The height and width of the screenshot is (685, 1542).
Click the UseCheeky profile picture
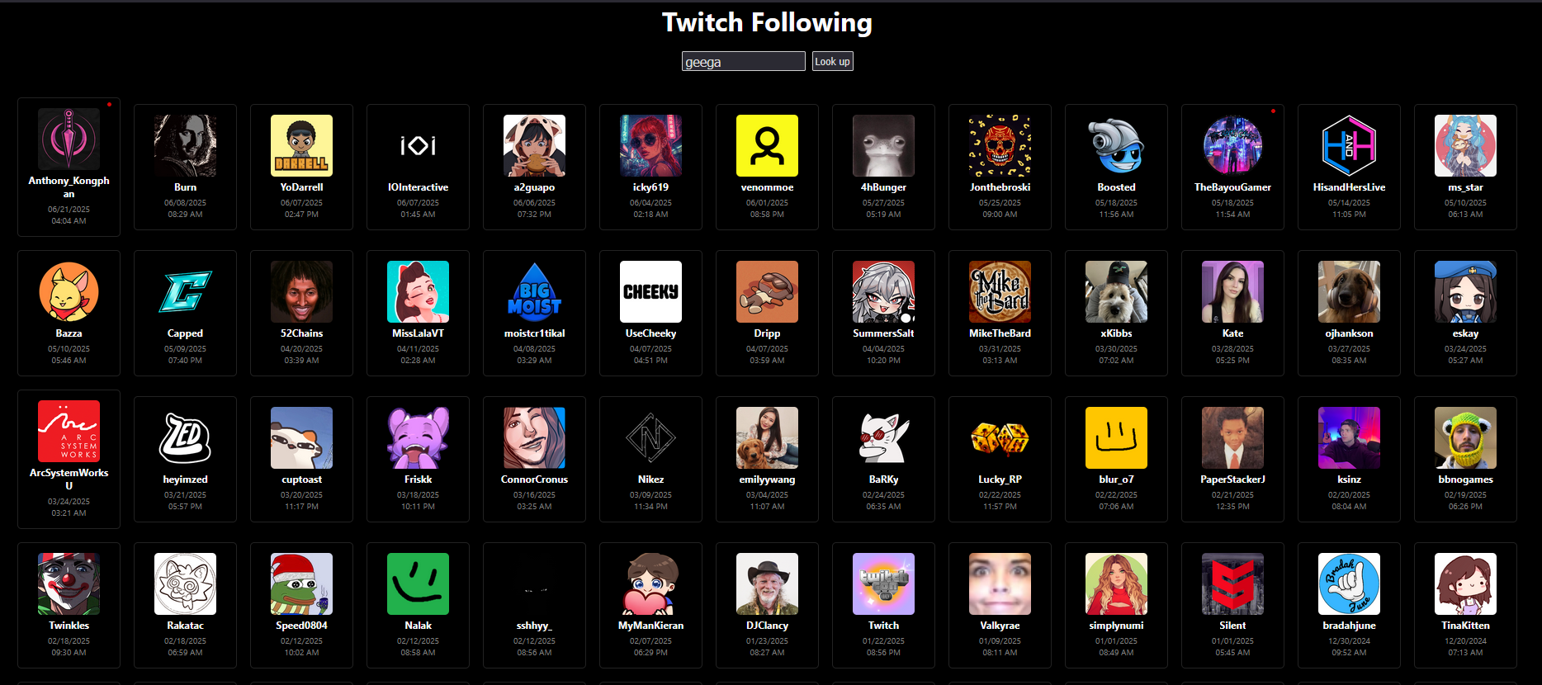(650, 291)
